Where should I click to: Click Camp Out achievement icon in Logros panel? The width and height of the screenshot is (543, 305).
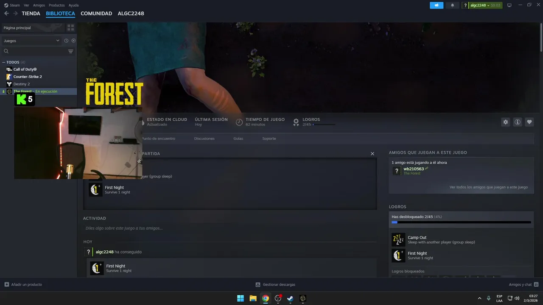398,240
